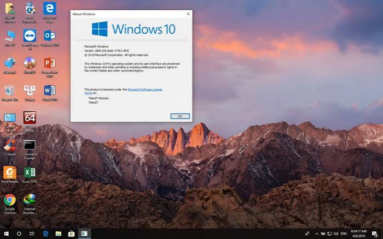Click OK in About Windows dialog
383x239 pixels.
point(180,116)
